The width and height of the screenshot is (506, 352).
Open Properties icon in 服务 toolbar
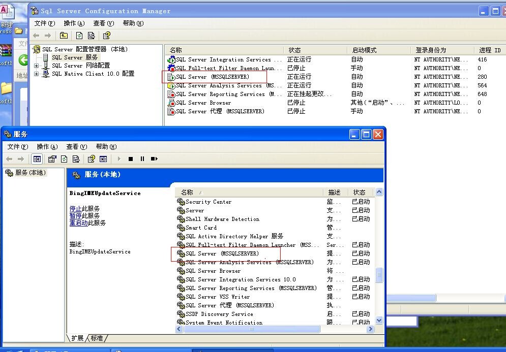[52, 159]
